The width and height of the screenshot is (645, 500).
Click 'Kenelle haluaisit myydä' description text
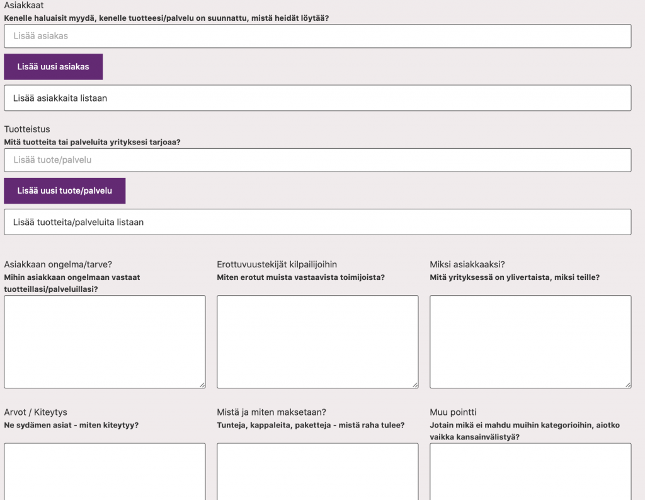pyautogui.click(x=166, y=18)
